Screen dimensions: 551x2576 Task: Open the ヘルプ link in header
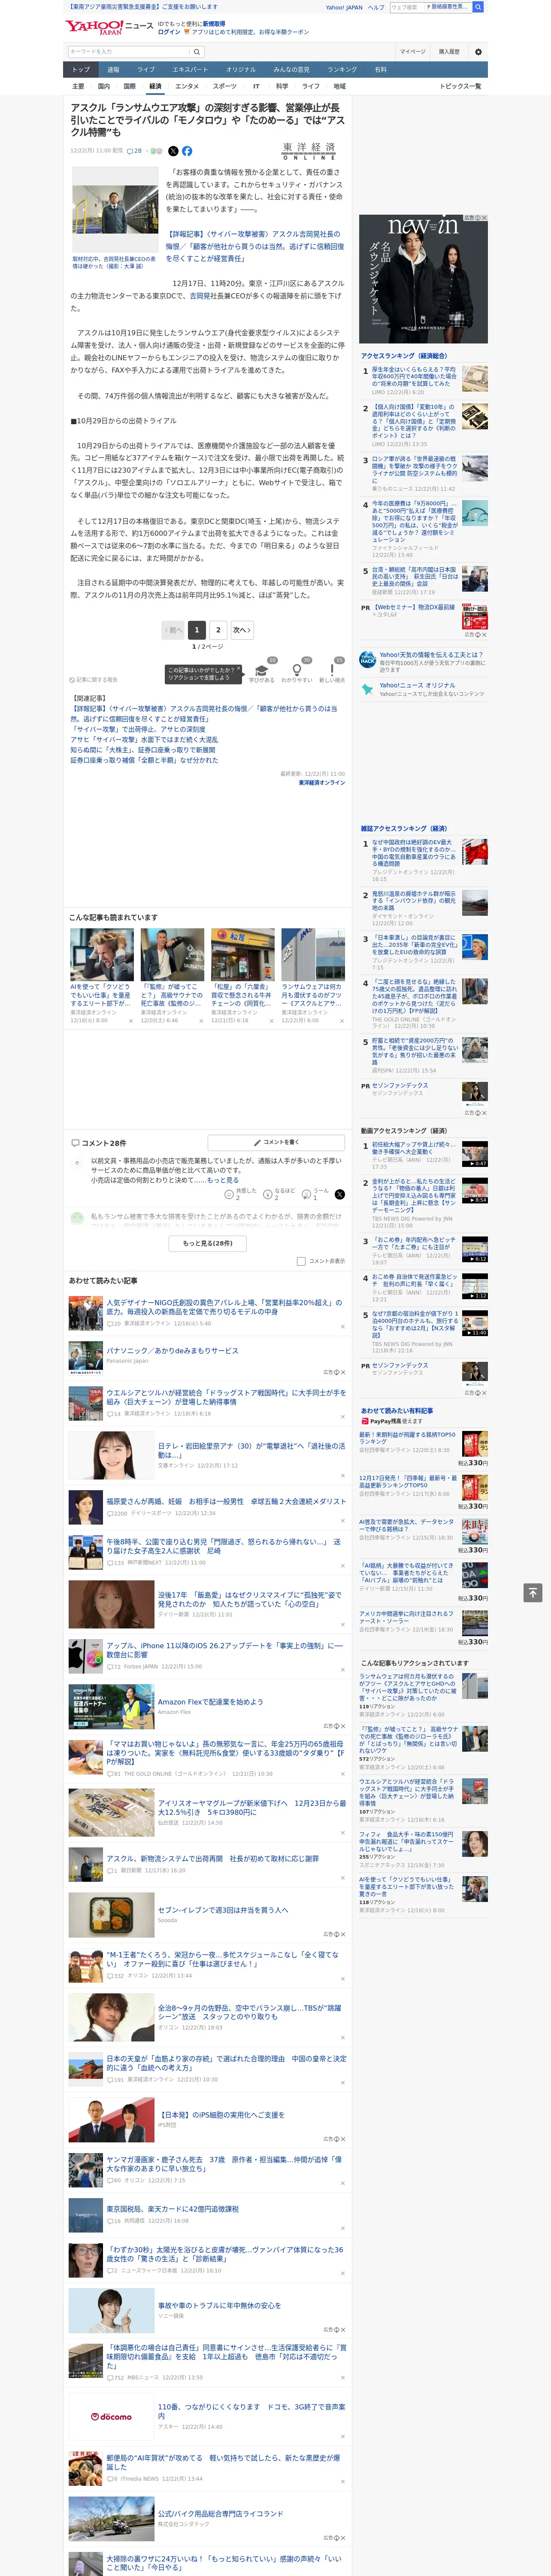click(375, 7)
